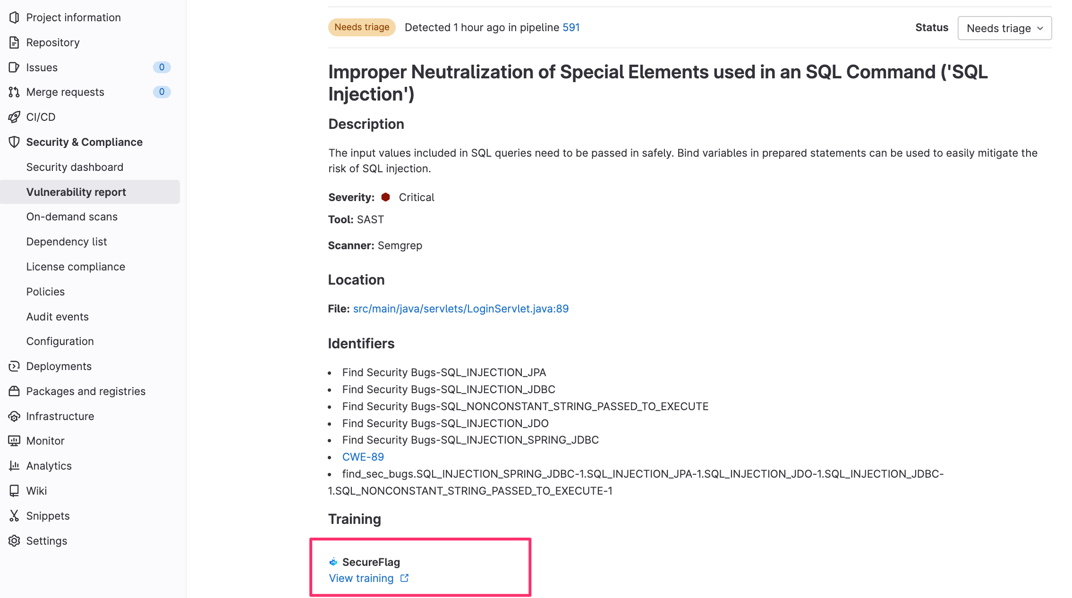The image size is (1072, 598).
Task: Open the LoginServlet.java:89 file link
Action: [461, 309]
